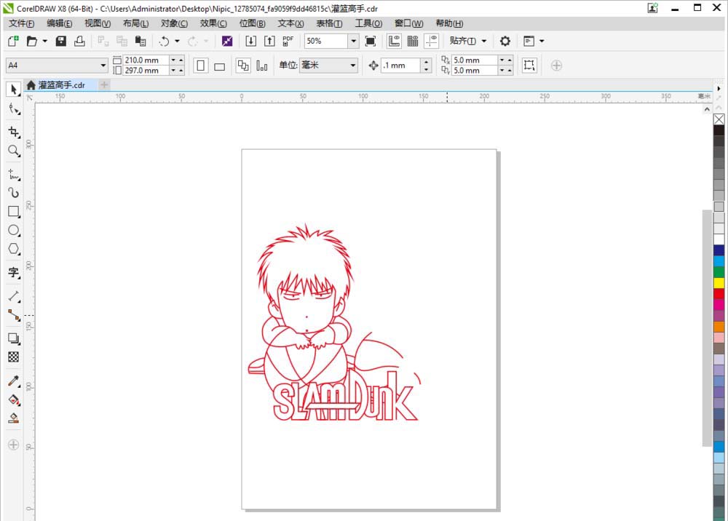
Task: Open the units dropdown
Action: 353,65
